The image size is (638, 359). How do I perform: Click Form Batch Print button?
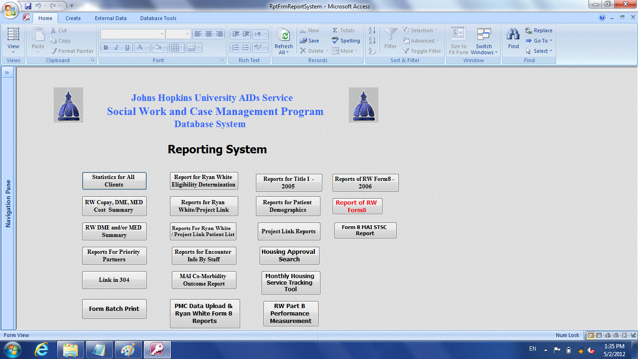[114, 309]
